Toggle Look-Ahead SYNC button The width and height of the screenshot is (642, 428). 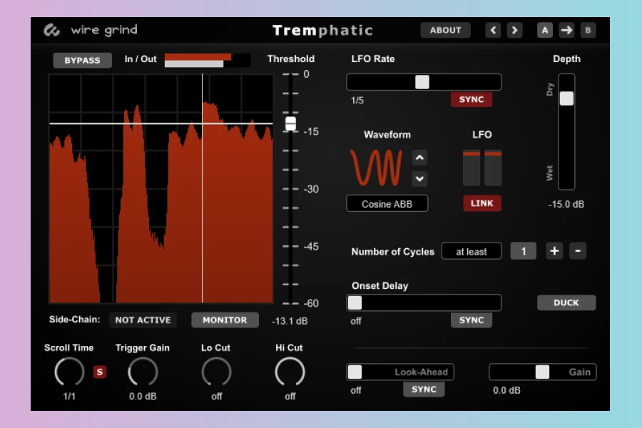(x=424, y=389)
